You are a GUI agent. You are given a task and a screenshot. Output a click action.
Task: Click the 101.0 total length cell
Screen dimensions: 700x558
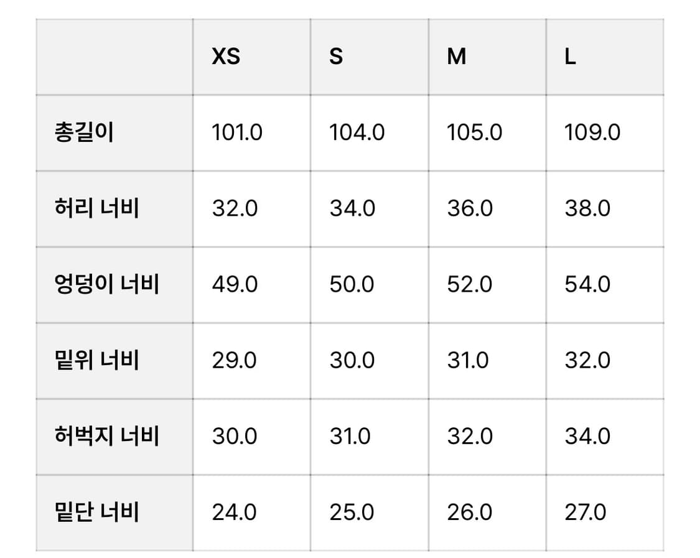237,133
